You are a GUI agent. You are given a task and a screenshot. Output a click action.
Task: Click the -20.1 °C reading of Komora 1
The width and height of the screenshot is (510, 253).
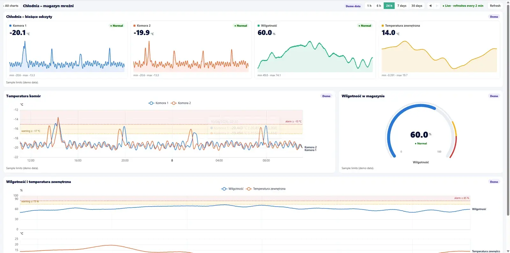19,33
